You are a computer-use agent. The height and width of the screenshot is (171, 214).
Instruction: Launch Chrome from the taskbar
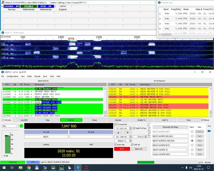29,168
